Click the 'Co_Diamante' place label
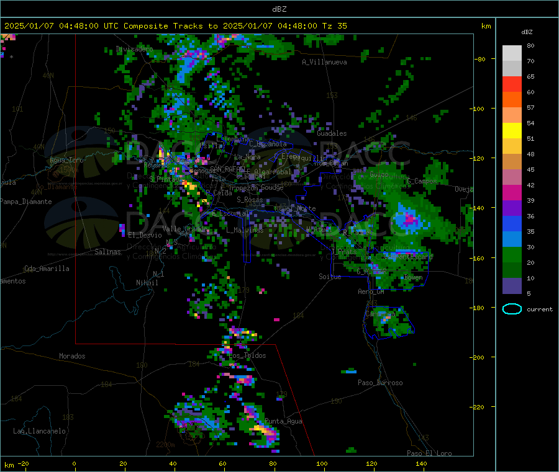The height and width of the screenshot is (472, 559). click(x=57, y=187)
